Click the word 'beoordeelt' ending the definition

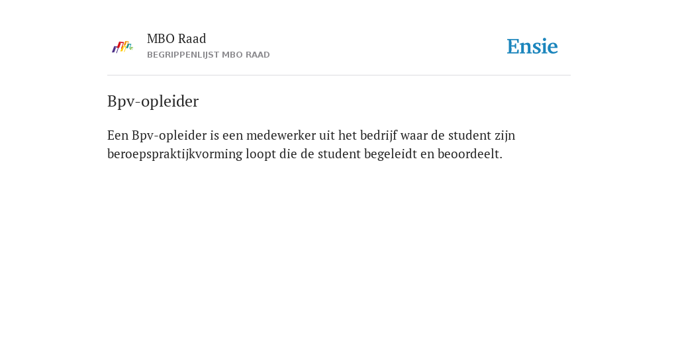(x=470, y=154)
